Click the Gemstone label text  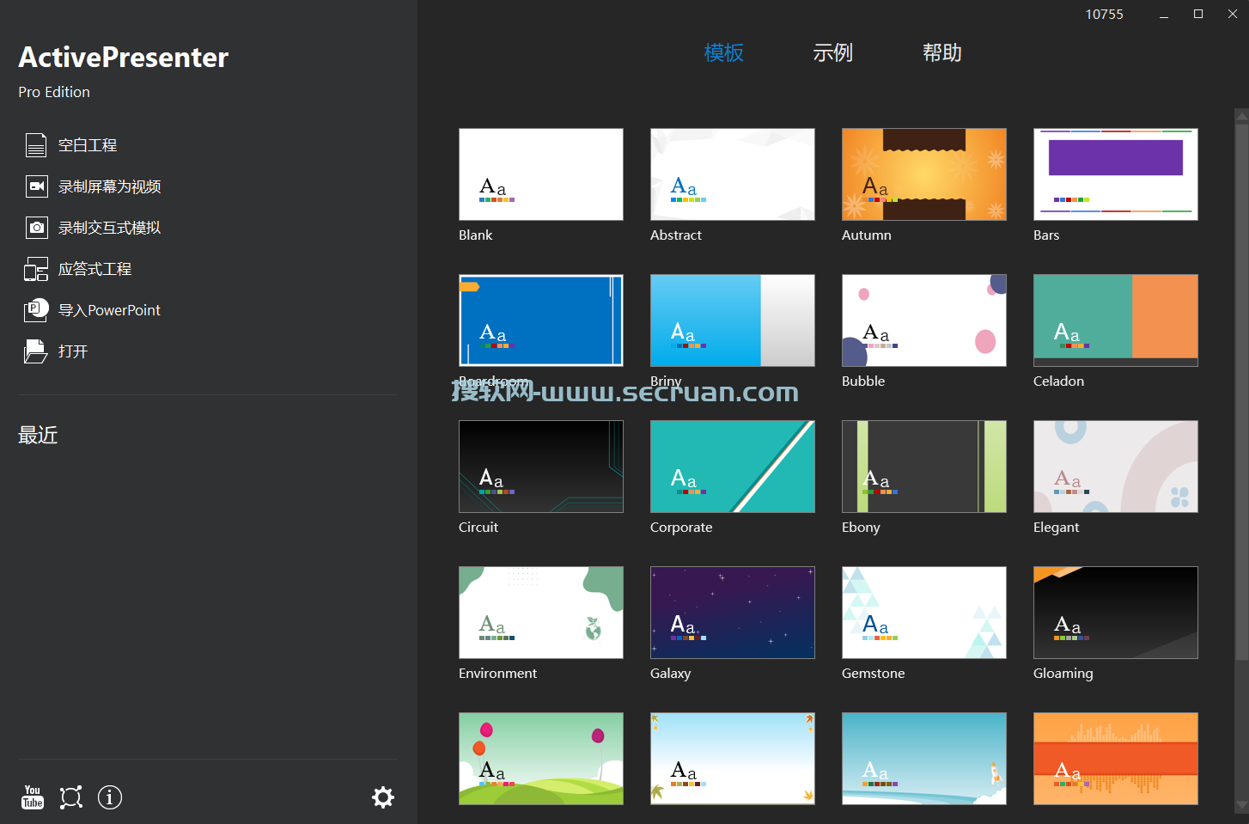click(874, 674)
